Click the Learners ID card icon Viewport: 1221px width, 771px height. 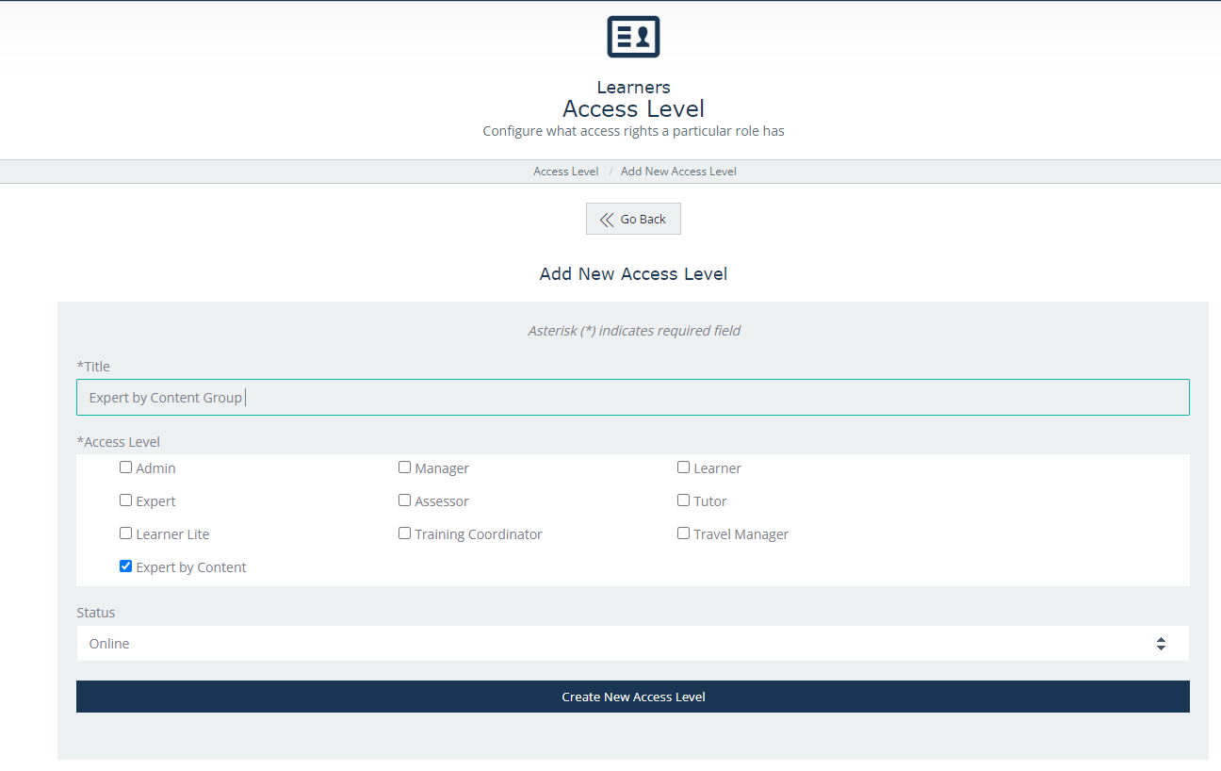[x=633, y=38]
